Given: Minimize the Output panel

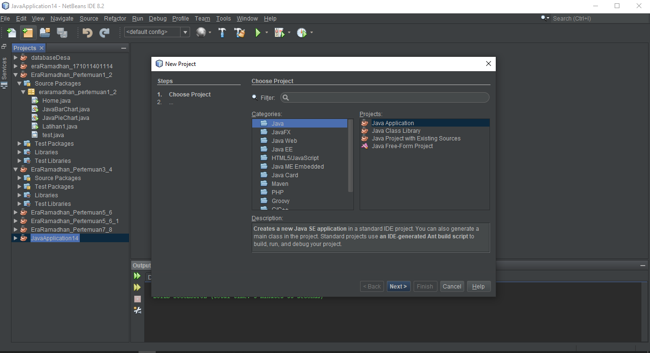Looking at the screenshot, I should point(643,266).
